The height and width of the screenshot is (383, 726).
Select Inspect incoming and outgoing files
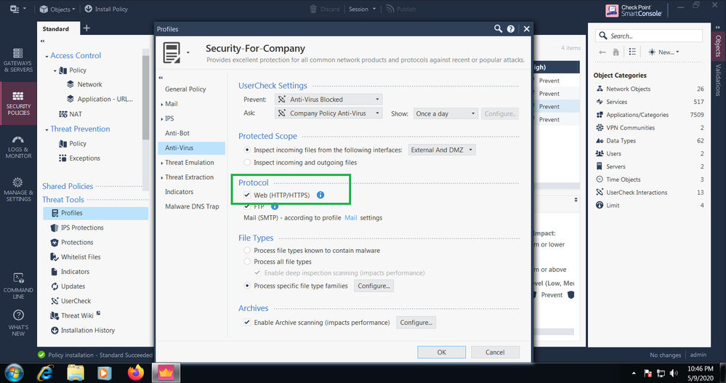tap(248, 163)
